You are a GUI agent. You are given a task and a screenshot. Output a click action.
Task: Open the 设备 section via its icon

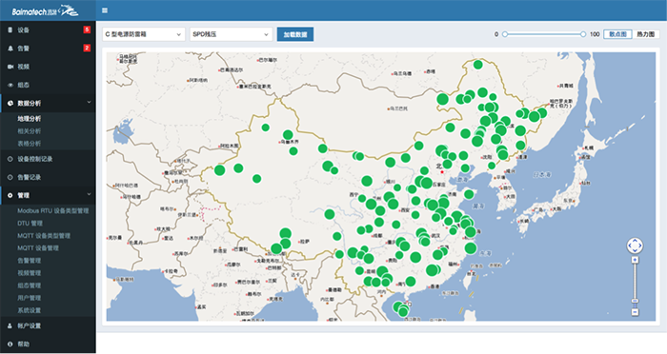10,29
